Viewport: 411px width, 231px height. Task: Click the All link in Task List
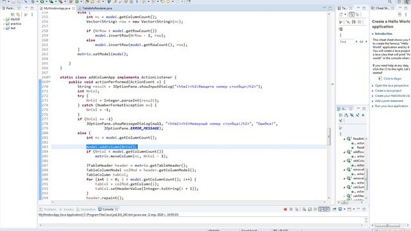[361, 42]
